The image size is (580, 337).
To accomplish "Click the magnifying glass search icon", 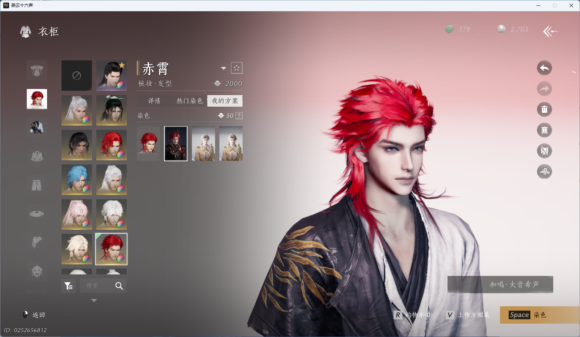I will (x=119, y=286).
